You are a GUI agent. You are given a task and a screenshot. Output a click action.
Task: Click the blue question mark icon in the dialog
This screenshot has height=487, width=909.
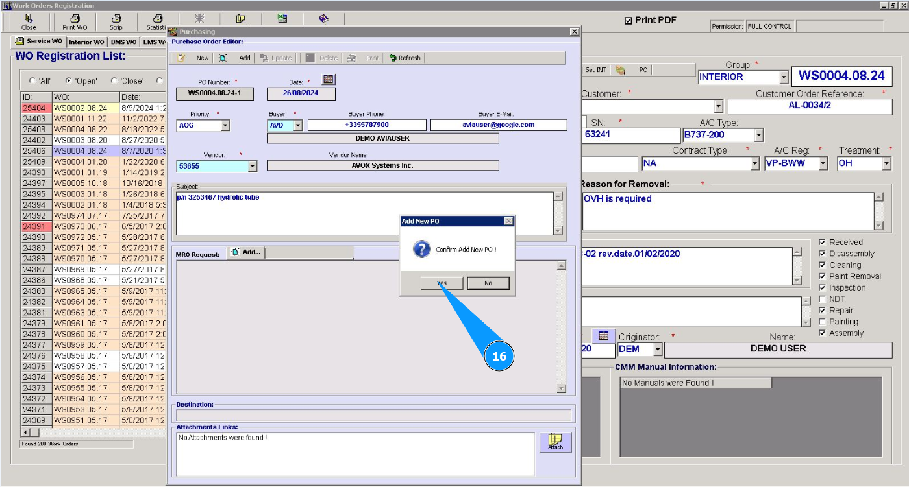[422, 249]
